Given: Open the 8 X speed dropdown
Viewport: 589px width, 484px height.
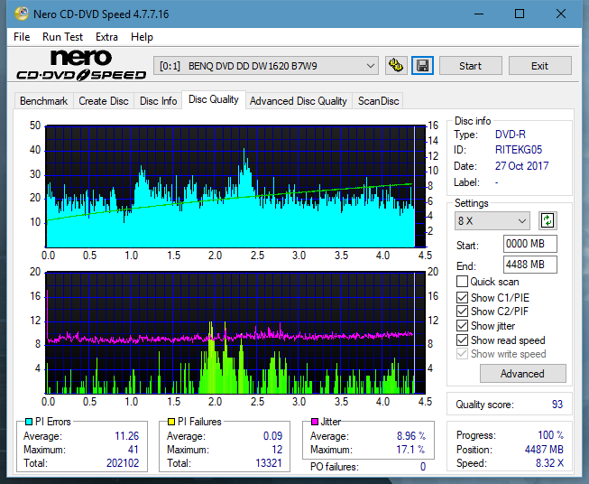Looking at the screenshot, I should [x=492, y=220].
